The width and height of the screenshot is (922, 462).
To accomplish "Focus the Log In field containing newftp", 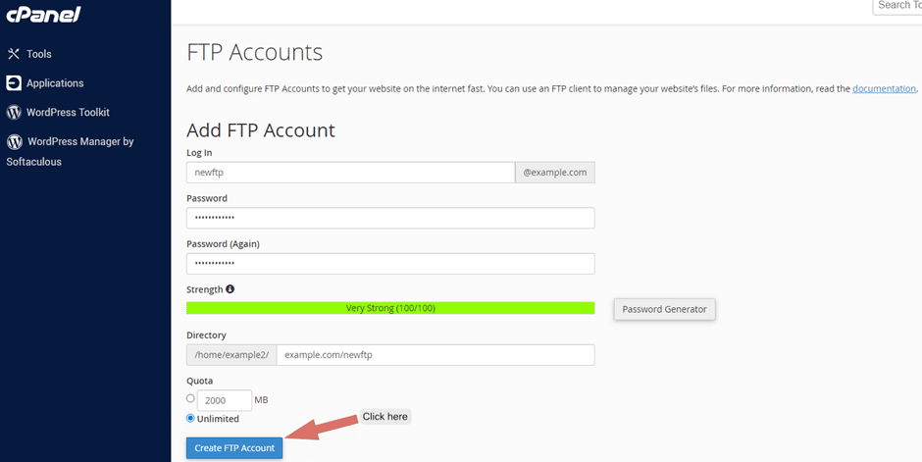I will click(351, 173).
